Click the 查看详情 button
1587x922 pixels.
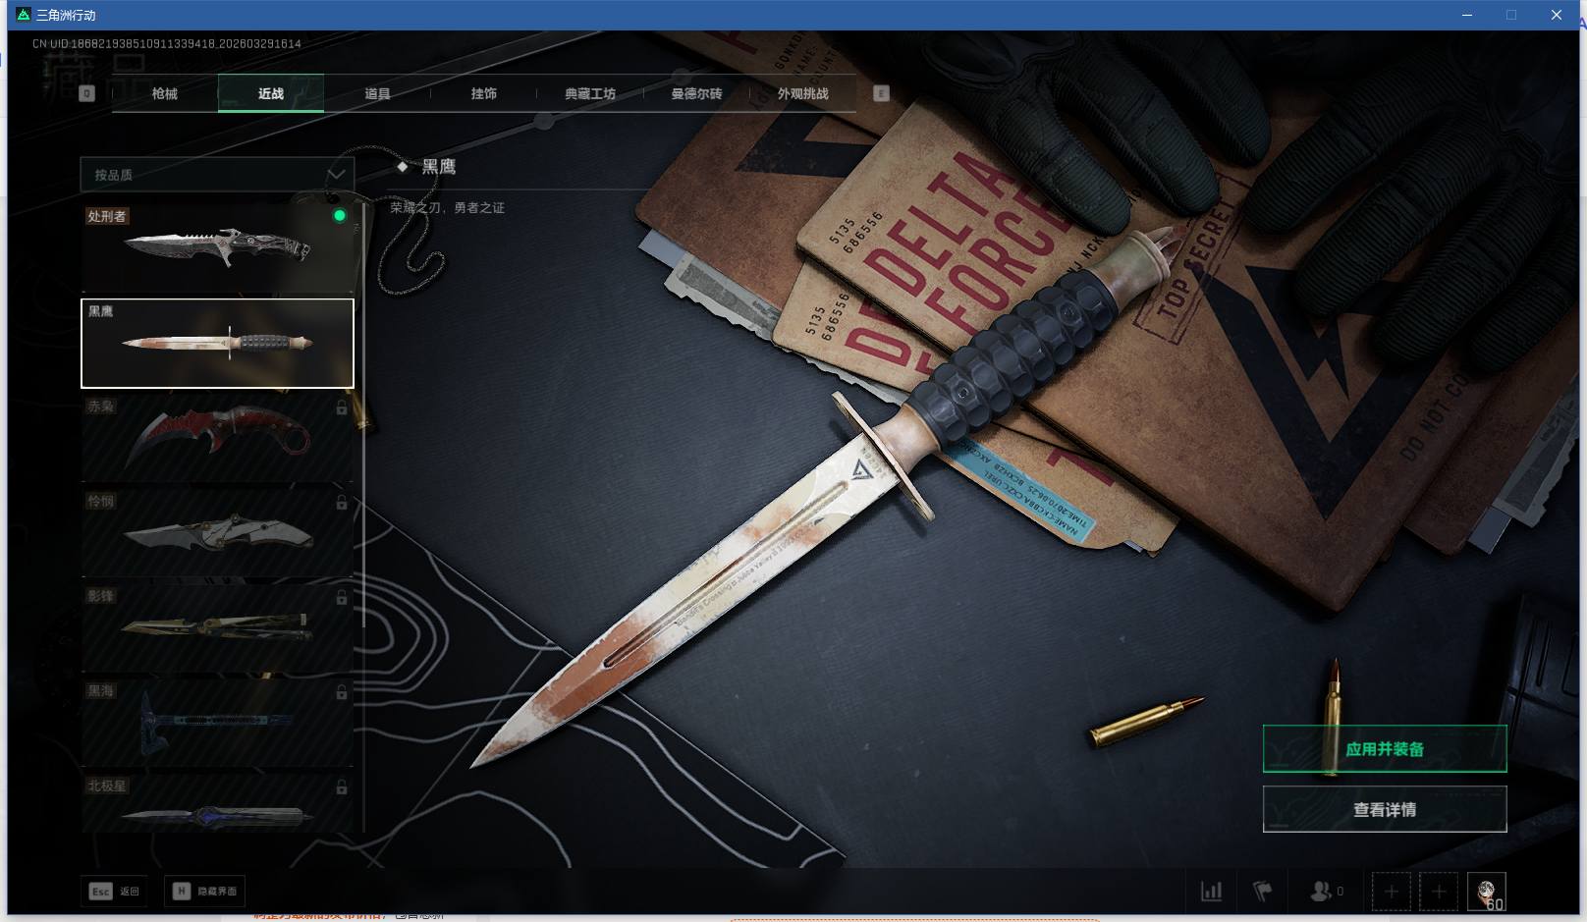coord(1385,810)
